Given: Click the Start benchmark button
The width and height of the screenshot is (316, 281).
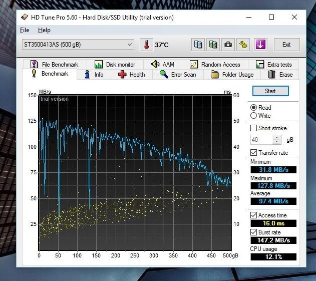Looking at the screenshot, I should point(270,91).
